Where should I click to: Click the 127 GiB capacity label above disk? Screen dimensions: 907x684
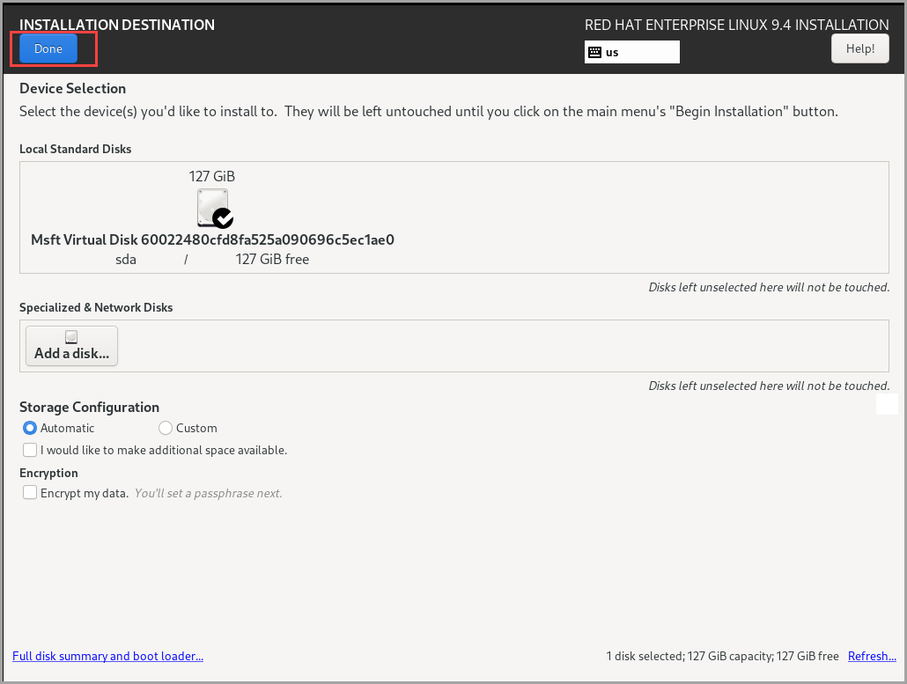(x=211, y=176)
